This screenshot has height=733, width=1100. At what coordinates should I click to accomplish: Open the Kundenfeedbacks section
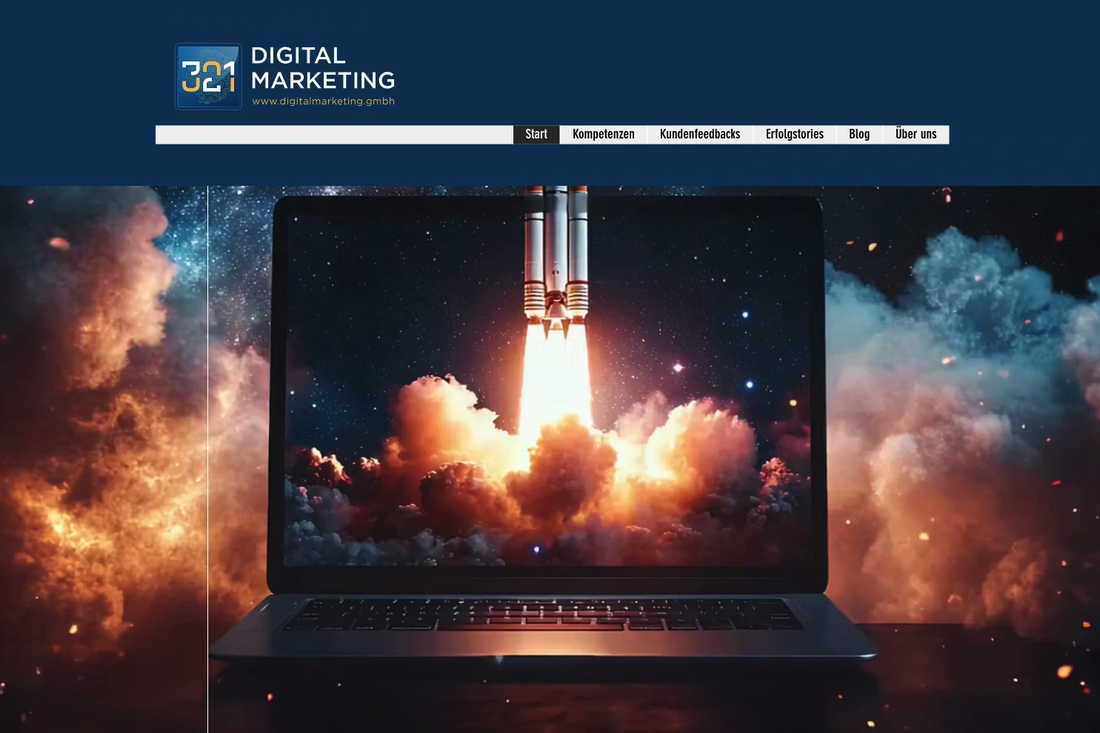700,134
